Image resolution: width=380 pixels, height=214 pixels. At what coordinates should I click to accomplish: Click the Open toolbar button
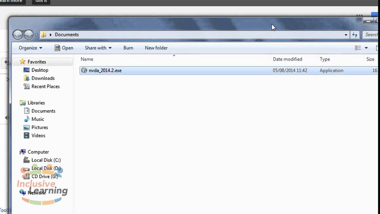point(64,48)
